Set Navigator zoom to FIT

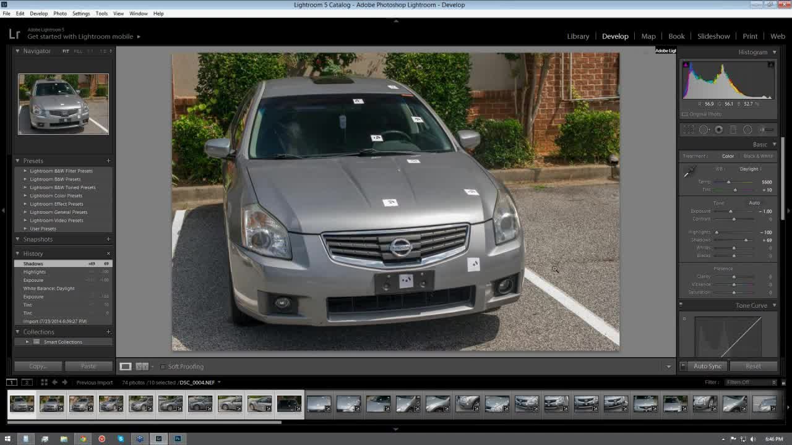[x=66, y=51]
